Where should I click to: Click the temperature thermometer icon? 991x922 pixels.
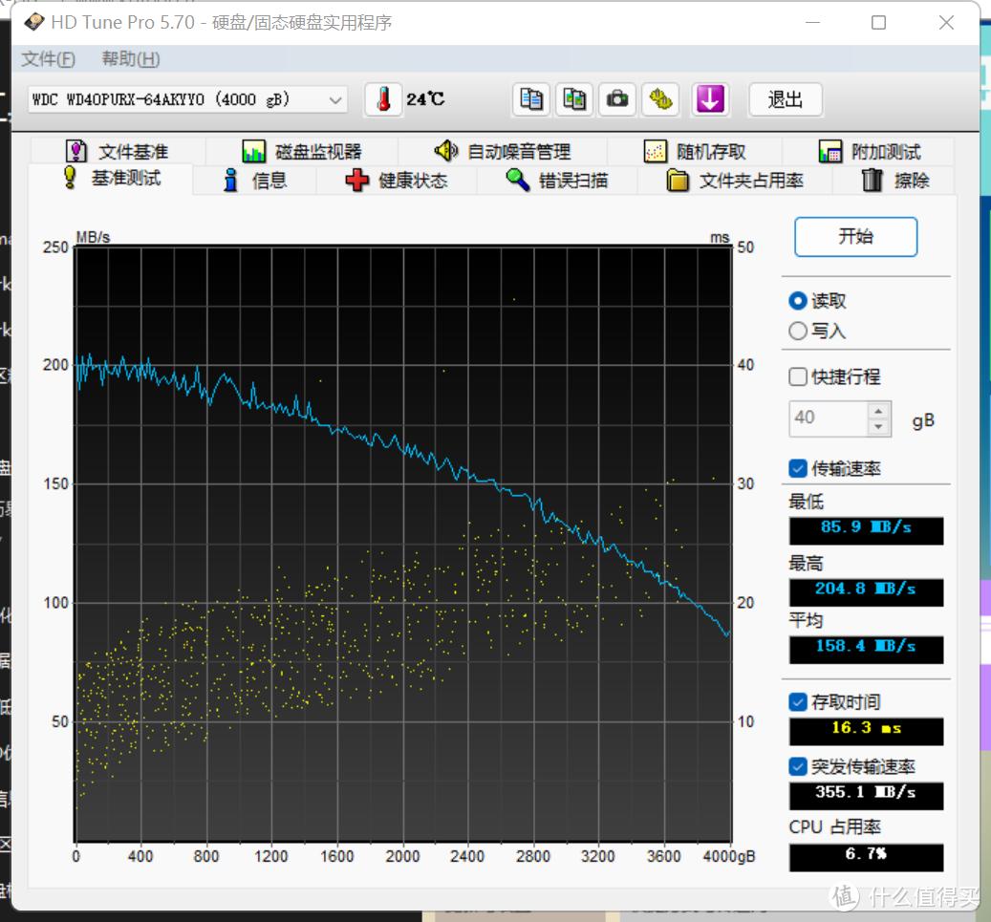click(383, 99)
